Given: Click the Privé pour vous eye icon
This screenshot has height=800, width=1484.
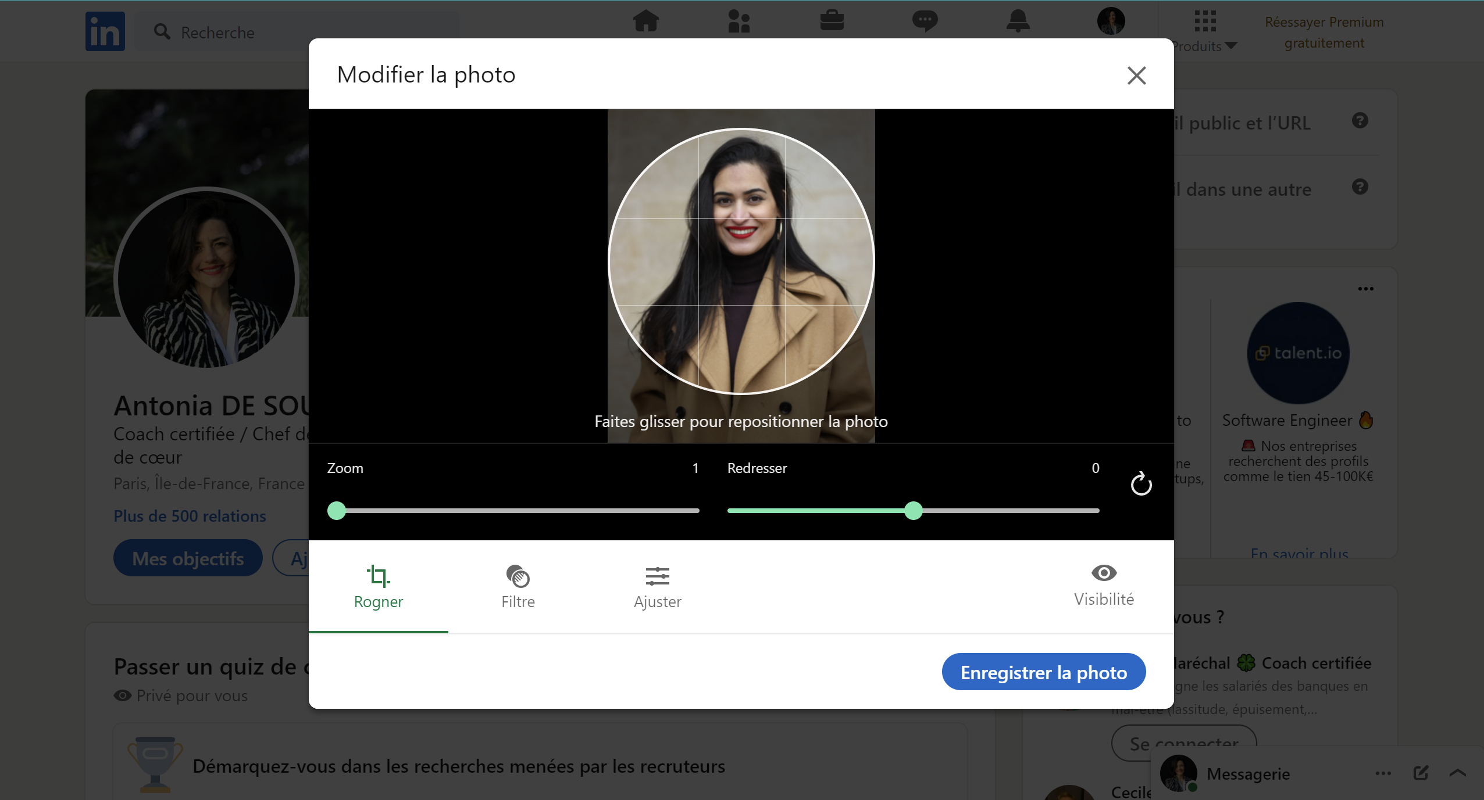Looking at the screenshot, I should tap(123, 695).
